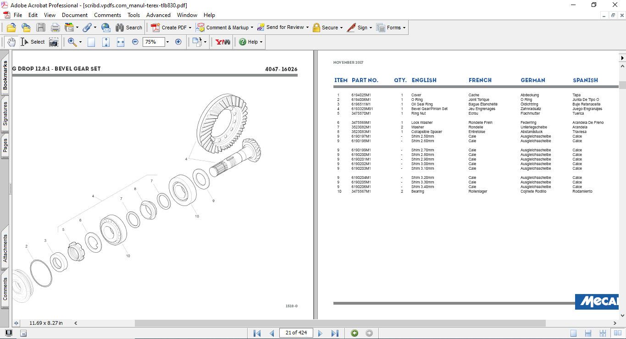Viewport: 626px width, 339px height.
Task: Go to the last page using navigation arrow
Action: 335,333
